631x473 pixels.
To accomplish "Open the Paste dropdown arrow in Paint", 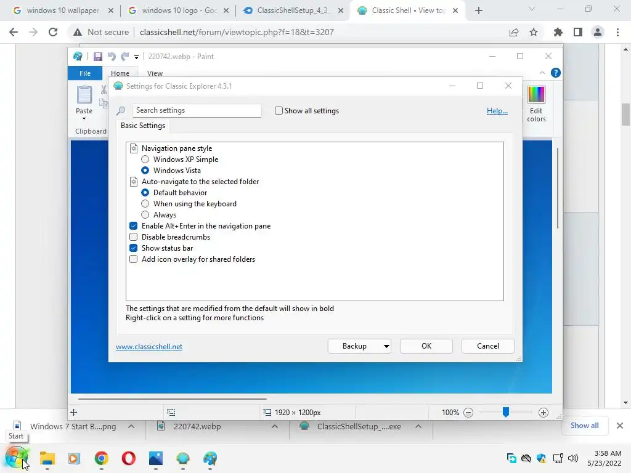I will [84, 119].
